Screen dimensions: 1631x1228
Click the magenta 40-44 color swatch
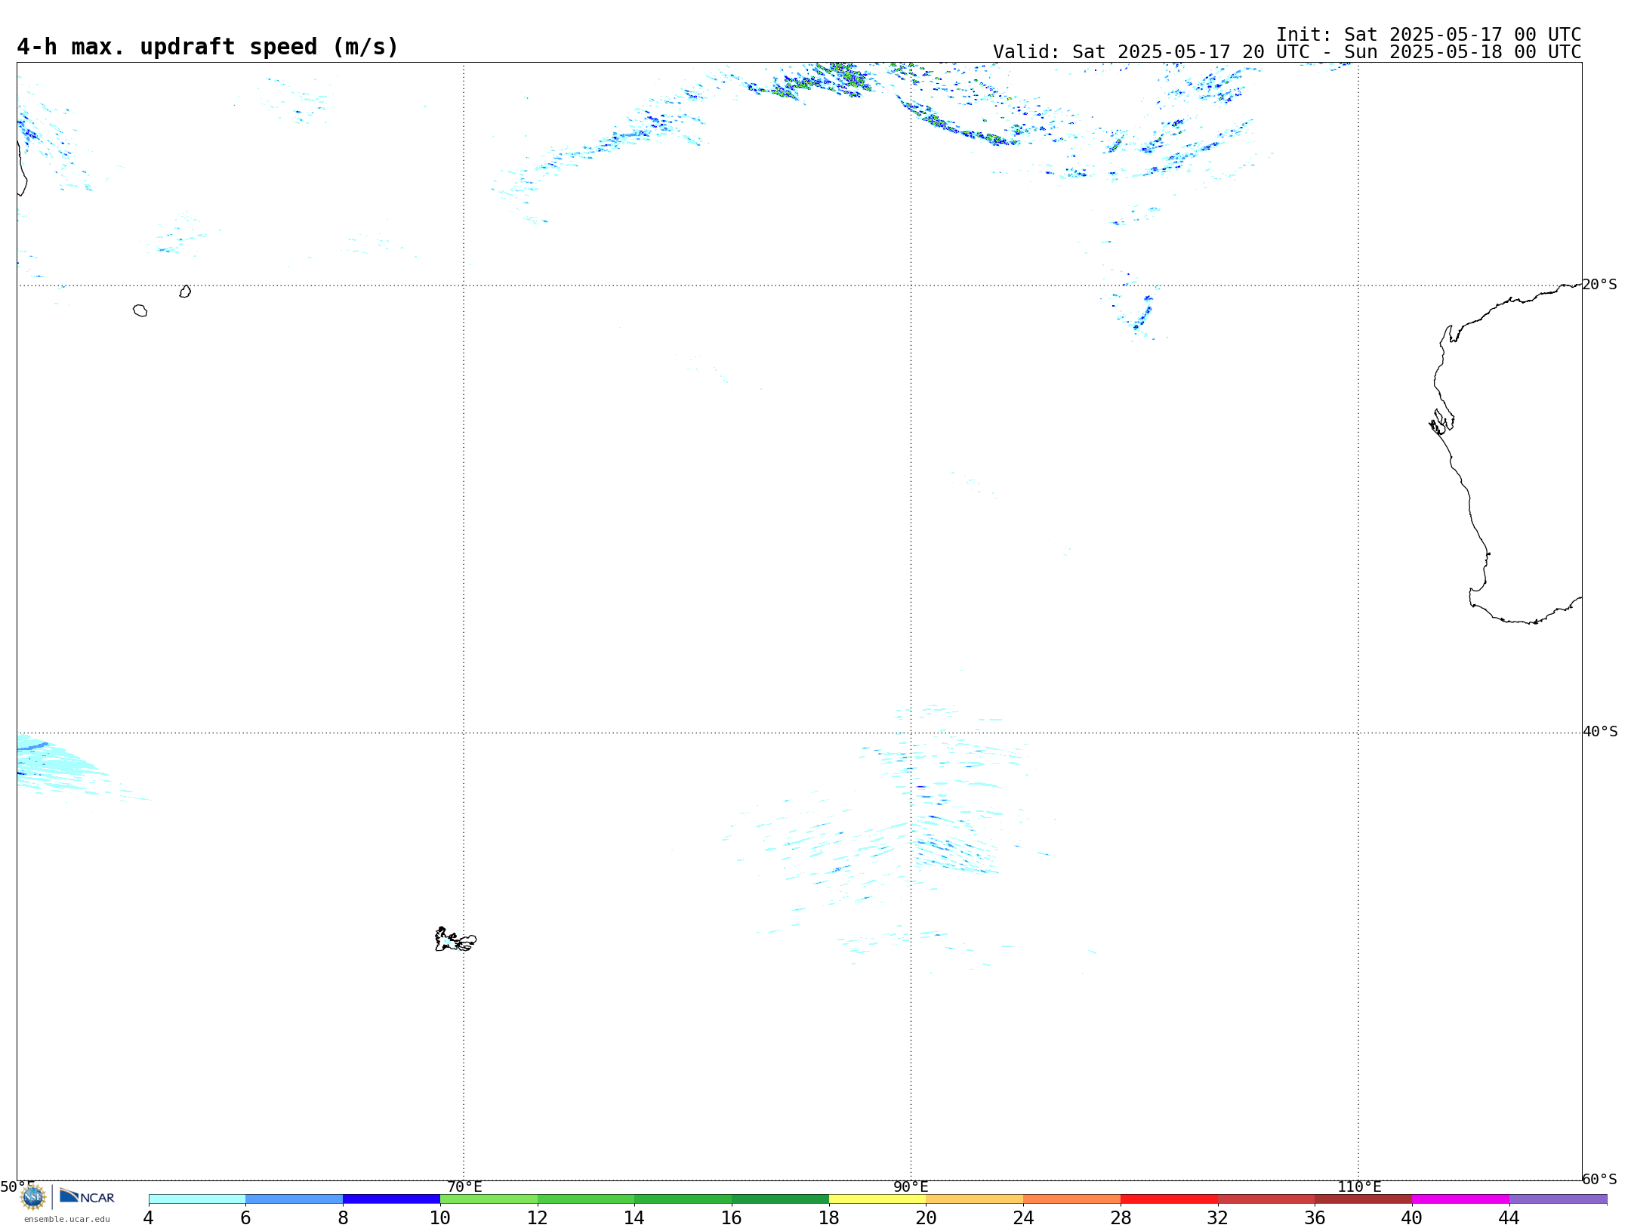coord(1460,1199)
